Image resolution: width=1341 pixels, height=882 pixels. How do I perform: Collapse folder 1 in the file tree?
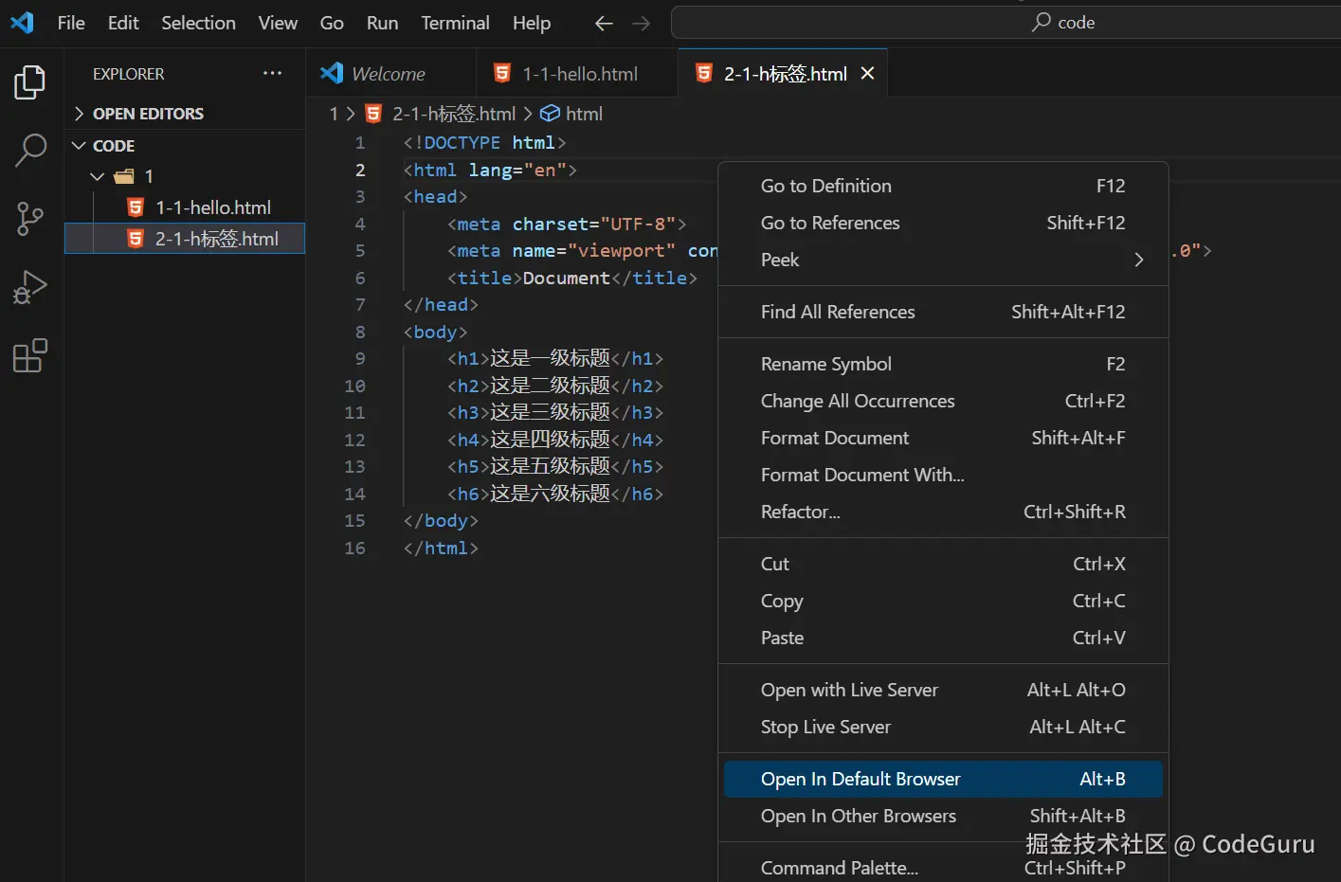[98, 176]
